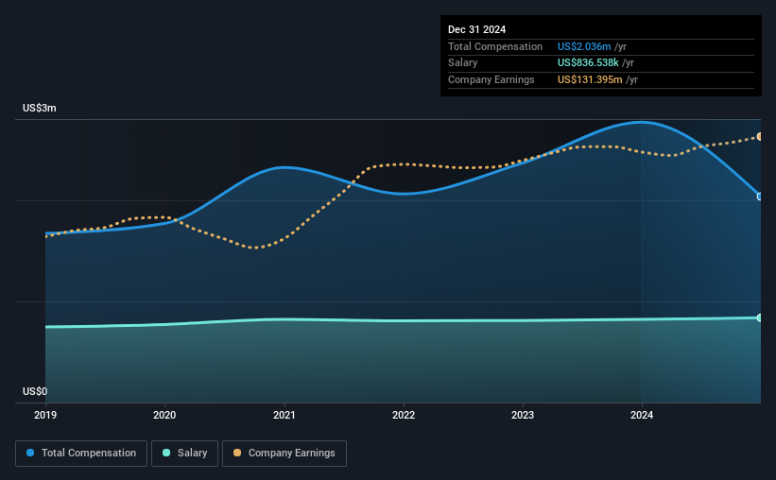The image size is (776, 480).
Task: Select the 2022 x-axis label
Action: 404,415
